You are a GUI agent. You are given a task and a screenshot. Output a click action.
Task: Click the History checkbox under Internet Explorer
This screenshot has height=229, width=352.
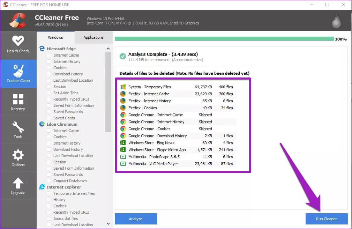pos(49,200)
